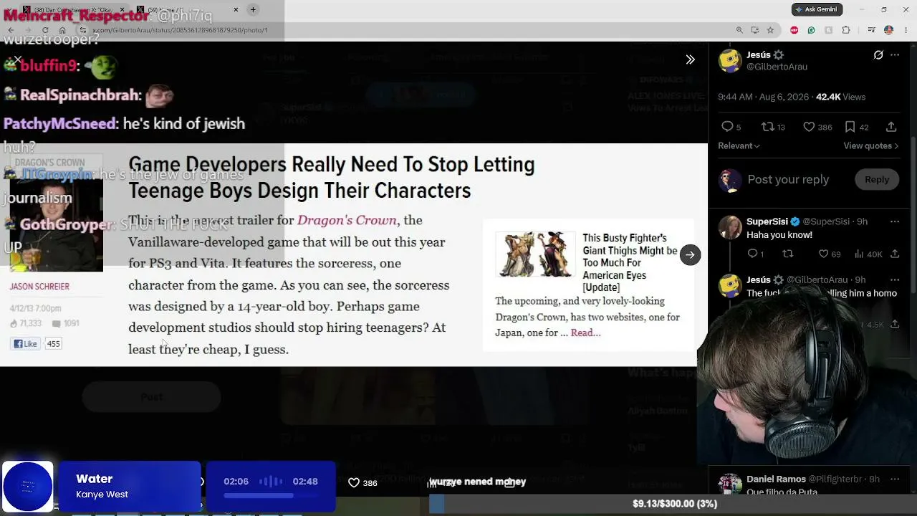Image resolution: width=917 pixels, height=516 pixels.
Task: Open the browser profile avatar
Action: [x=888, y=30]
